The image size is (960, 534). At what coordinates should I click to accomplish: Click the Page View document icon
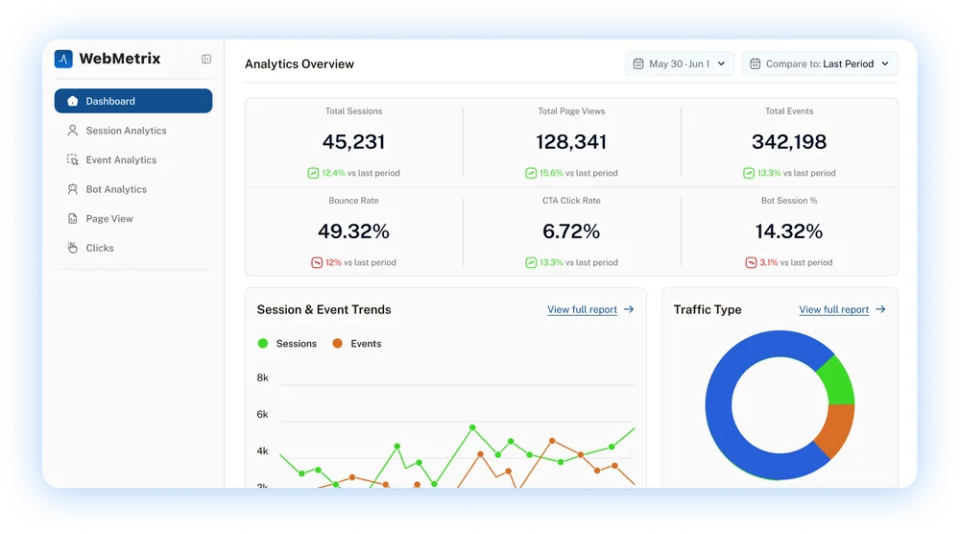point(72,219)
